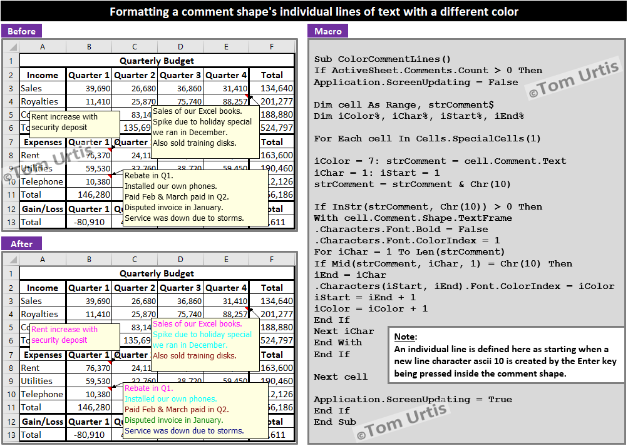628x446 pixels.
Task: Click the Sales cell in the Before sheet
Action: coord(43,88)
